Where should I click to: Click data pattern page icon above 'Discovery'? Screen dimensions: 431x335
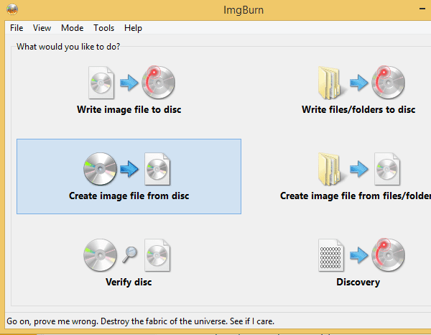click(331, 255)
